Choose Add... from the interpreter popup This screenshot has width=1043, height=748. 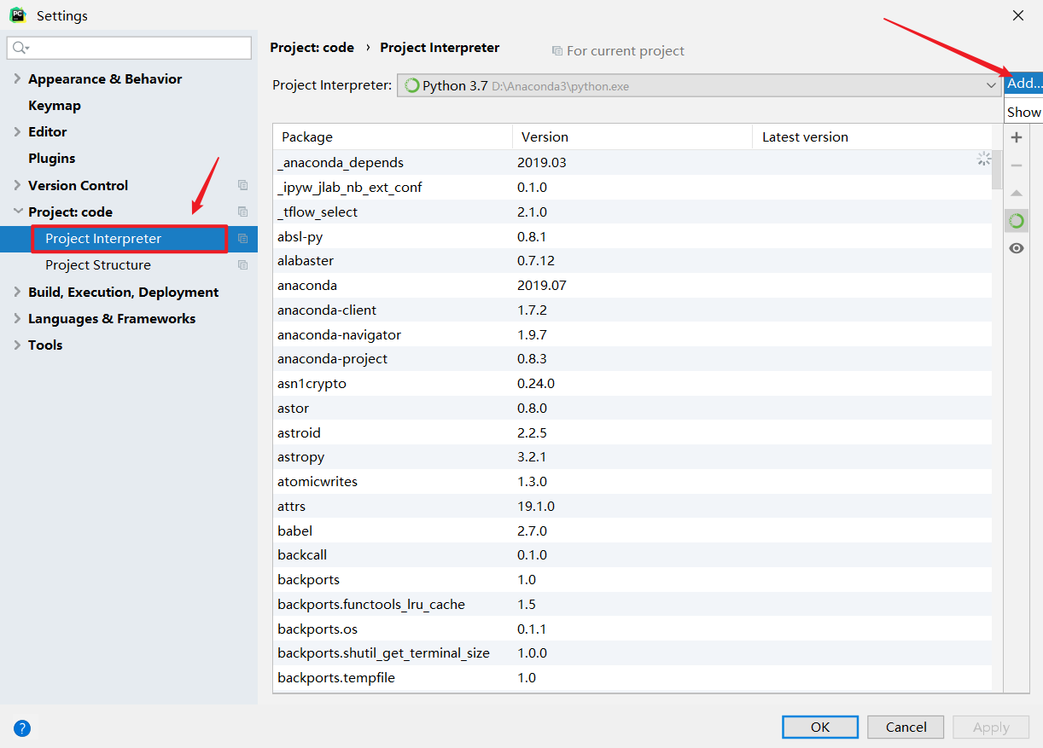1023,84
